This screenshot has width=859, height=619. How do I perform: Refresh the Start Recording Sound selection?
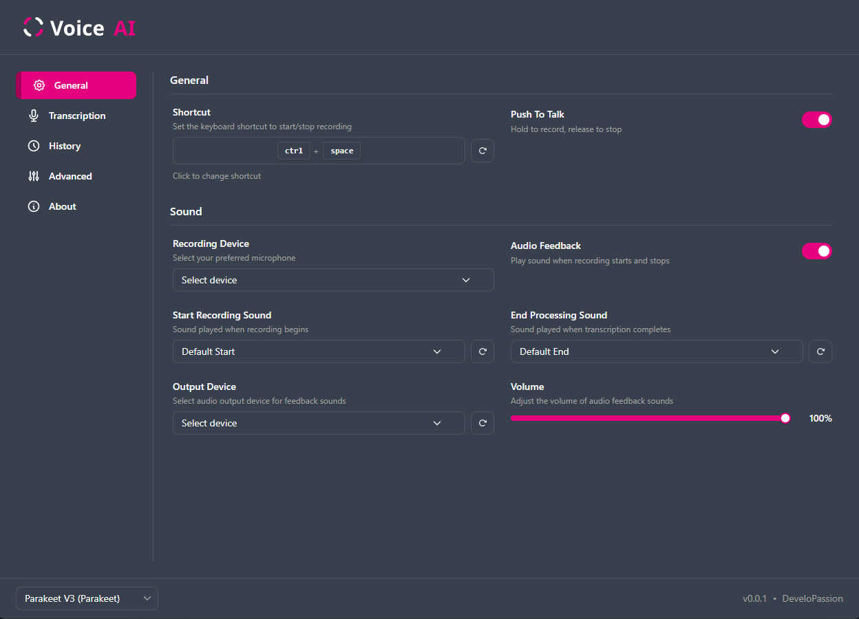click(482, 351)
